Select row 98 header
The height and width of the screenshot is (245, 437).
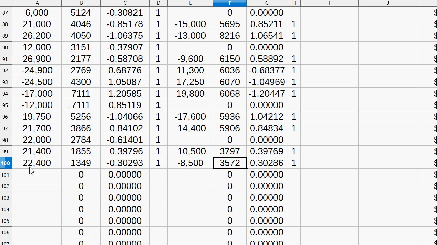coord(6,140)
